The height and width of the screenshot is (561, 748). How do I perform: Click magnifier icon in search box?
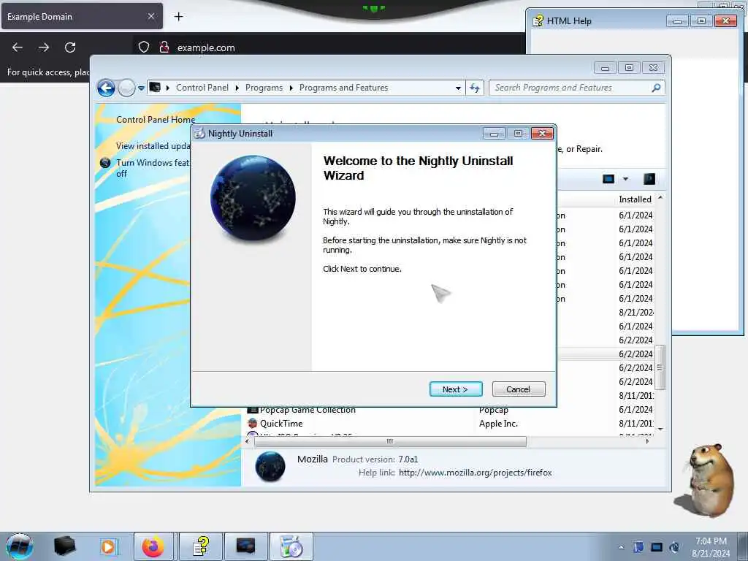click(x=656, y=88)
